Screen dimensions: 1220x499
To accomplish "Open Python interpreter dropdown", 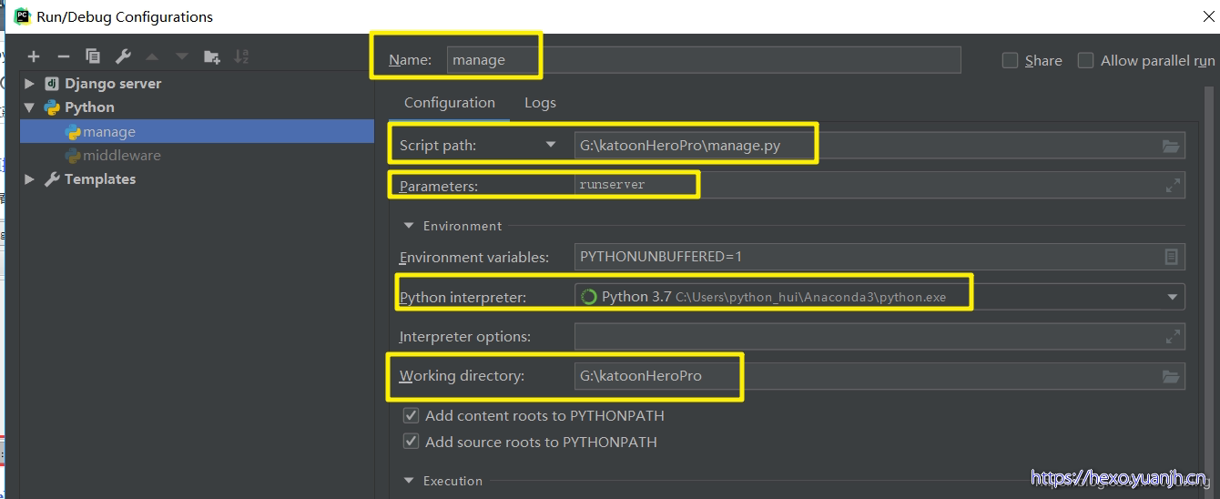I will (x=1172, y=297).
